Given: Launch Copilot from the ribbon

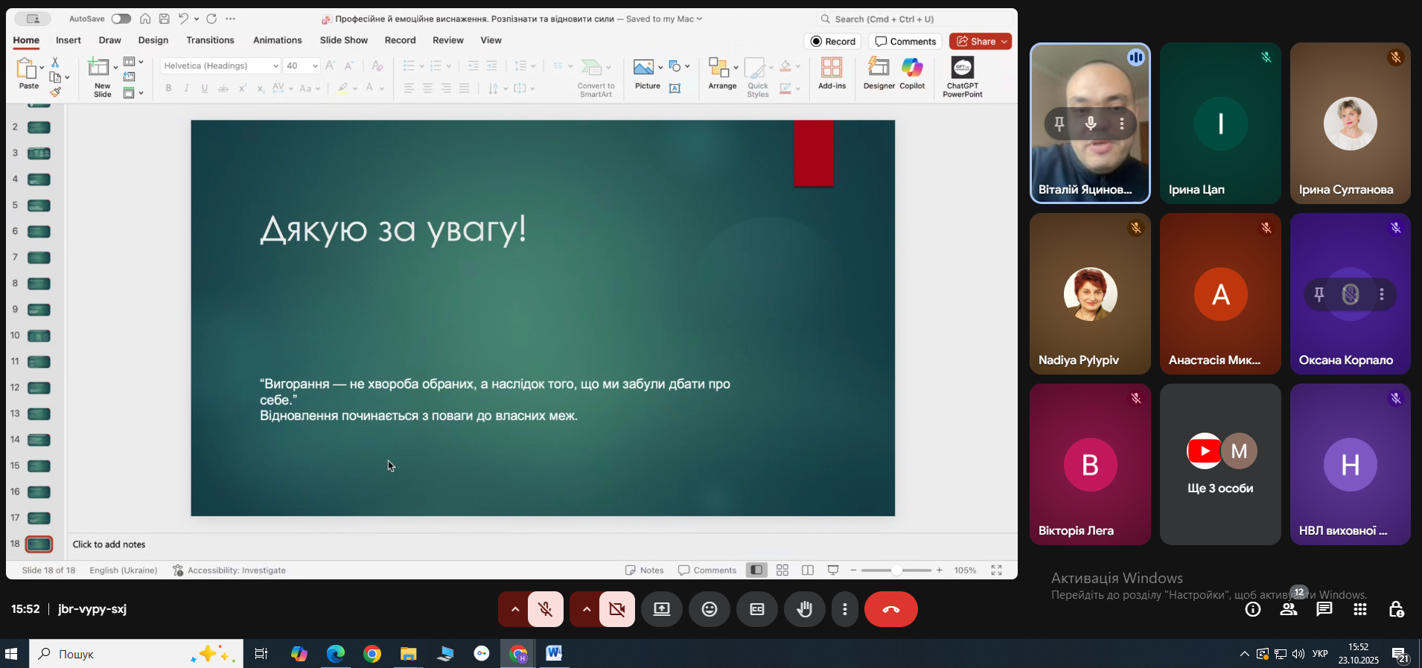Looking at the screenshot, I should point(912,73).
